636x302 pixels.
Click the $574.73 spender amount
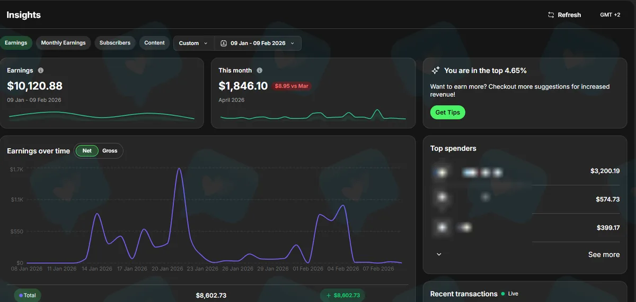pos(607,199)
